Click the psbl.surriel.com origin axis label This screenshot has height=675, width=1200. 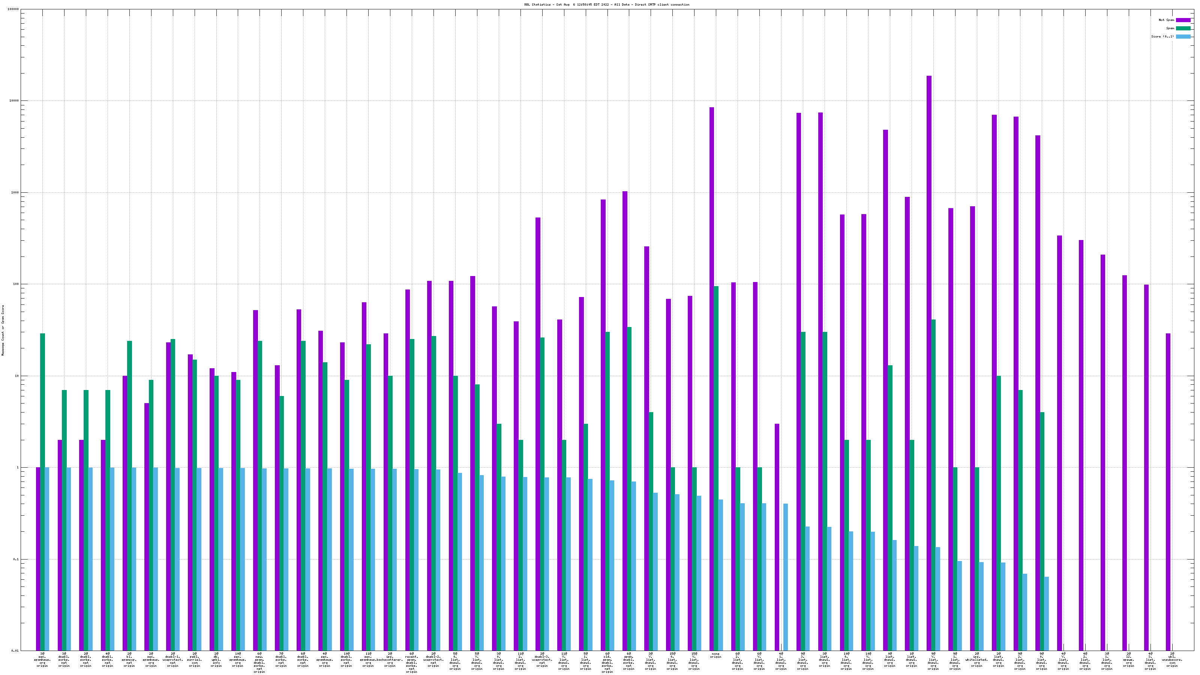pos(194,660)
